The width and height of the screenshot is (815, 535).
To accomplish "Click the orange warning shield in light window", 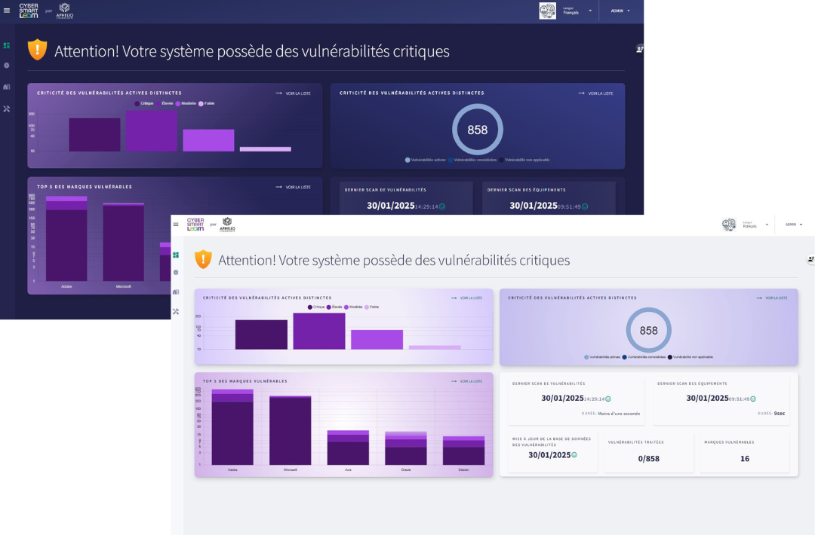I will (203, 259).
